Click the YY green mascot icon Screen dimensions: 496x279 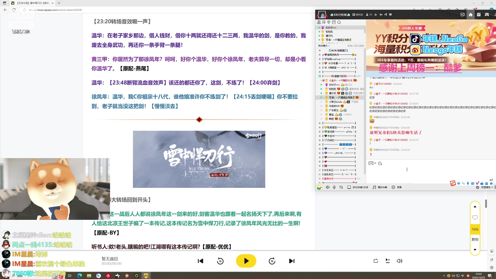pos(320,187)
